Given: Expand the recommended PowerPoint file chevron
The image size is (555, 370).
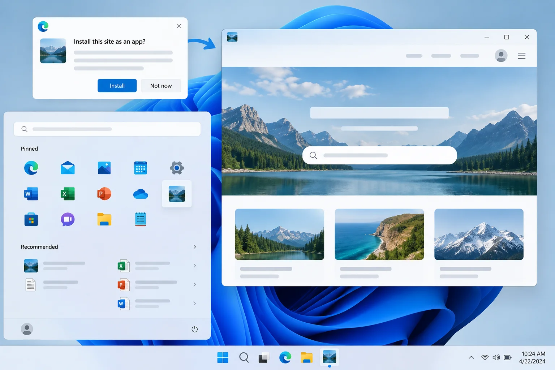Looking at the screenshot, I should [x=194, y=285].
